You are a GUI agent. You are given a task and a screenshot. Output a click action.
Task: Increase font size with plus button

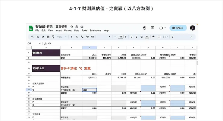tap(126, 37)
